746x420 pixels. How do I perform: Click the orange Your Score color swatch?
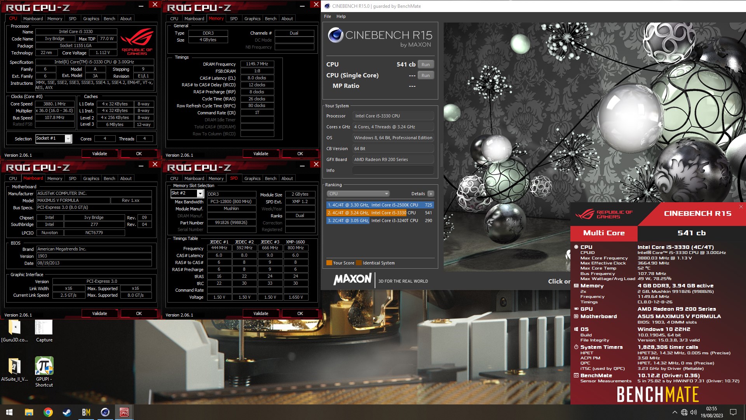(x=329, y=263)
